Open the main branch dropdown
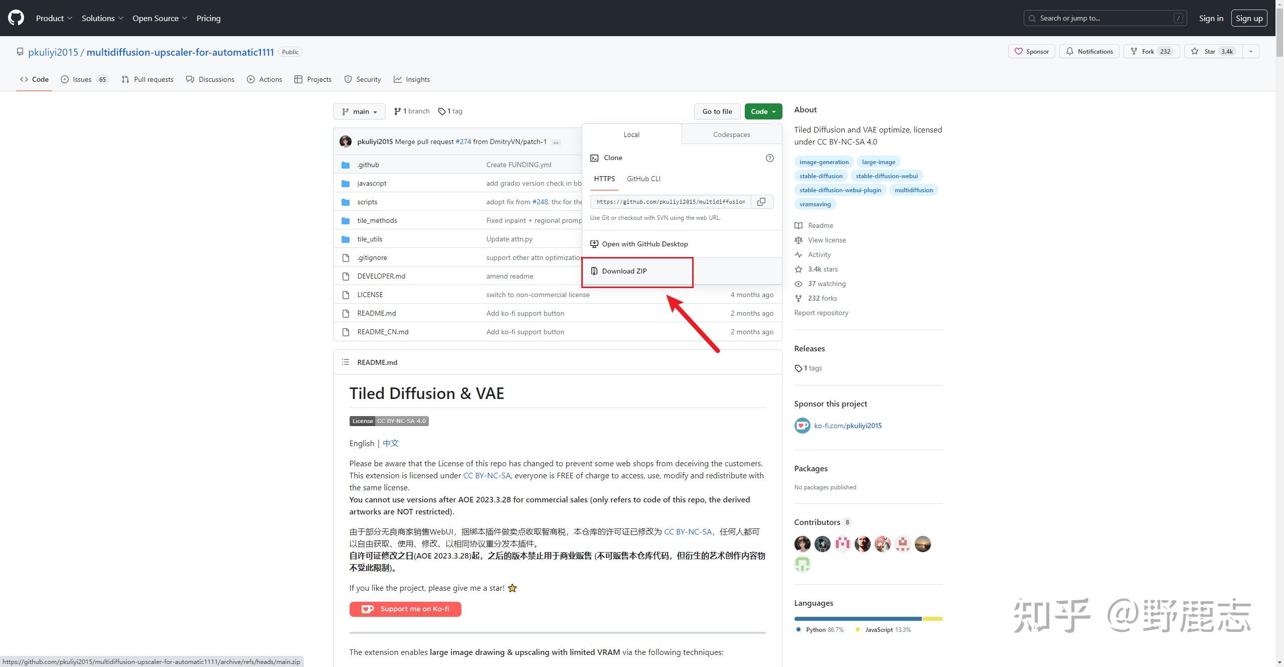 (359, 111)
